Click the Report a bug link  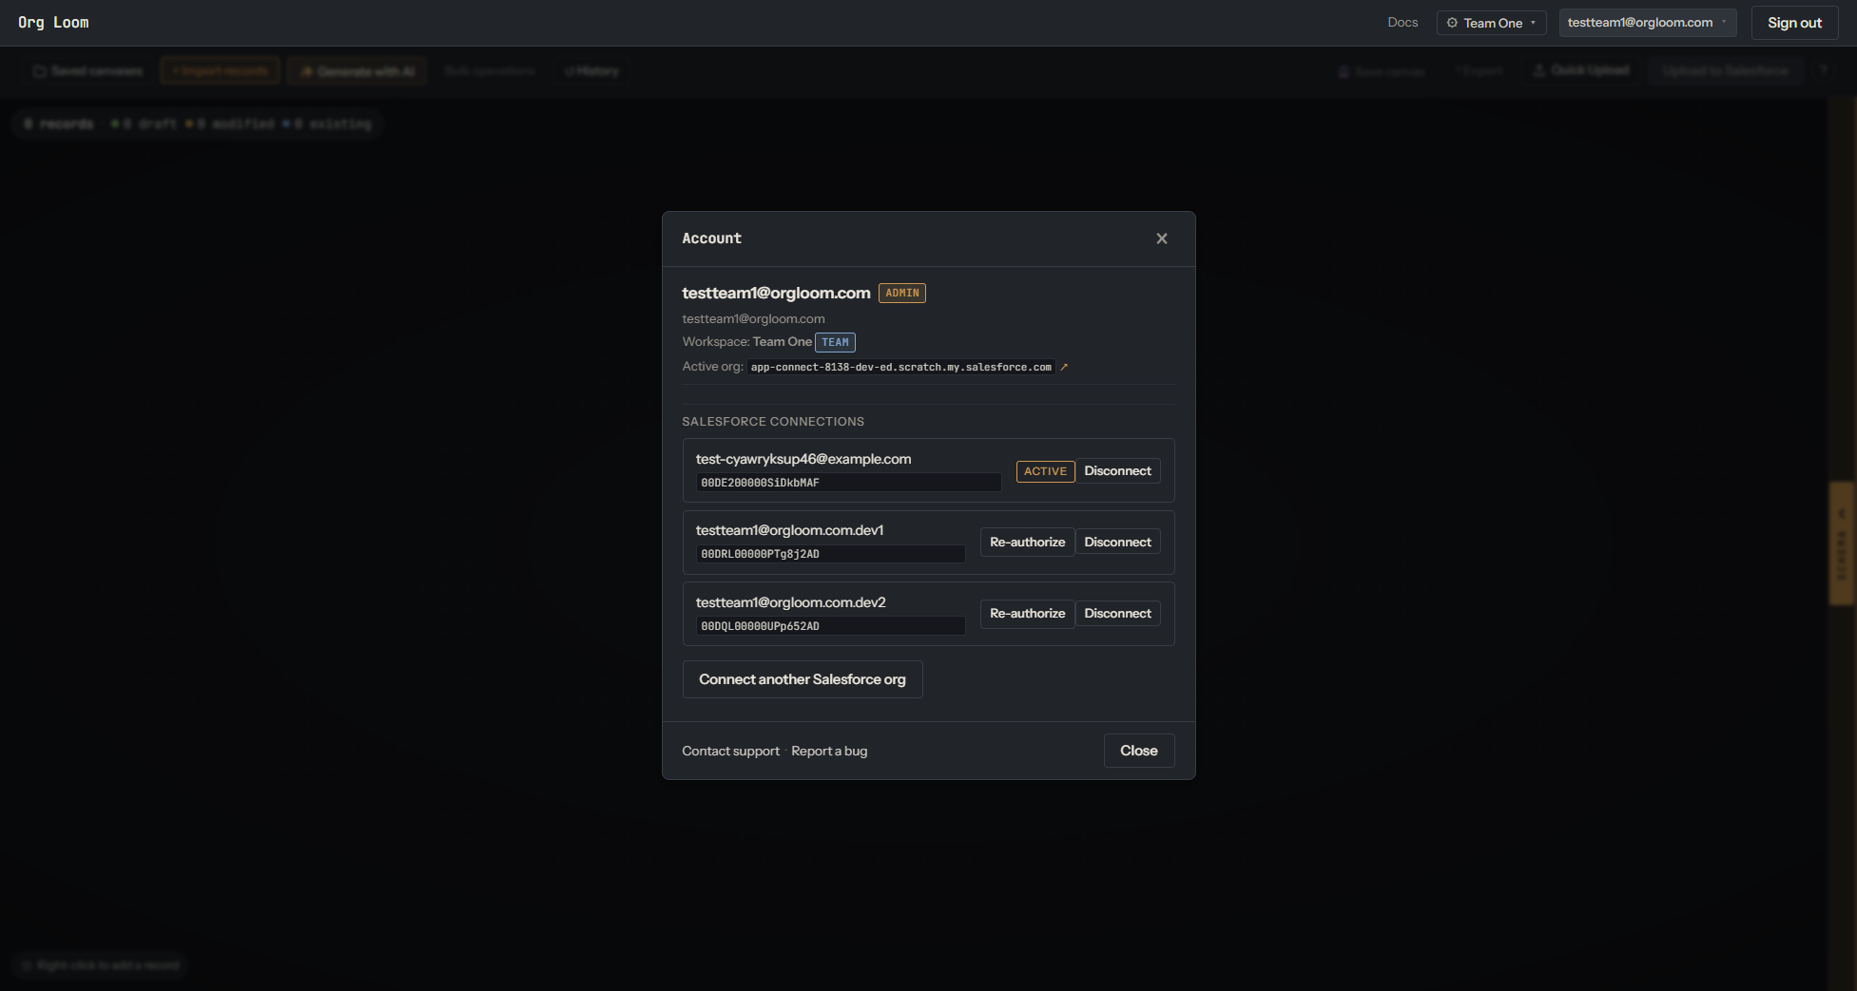coord(829,752)
